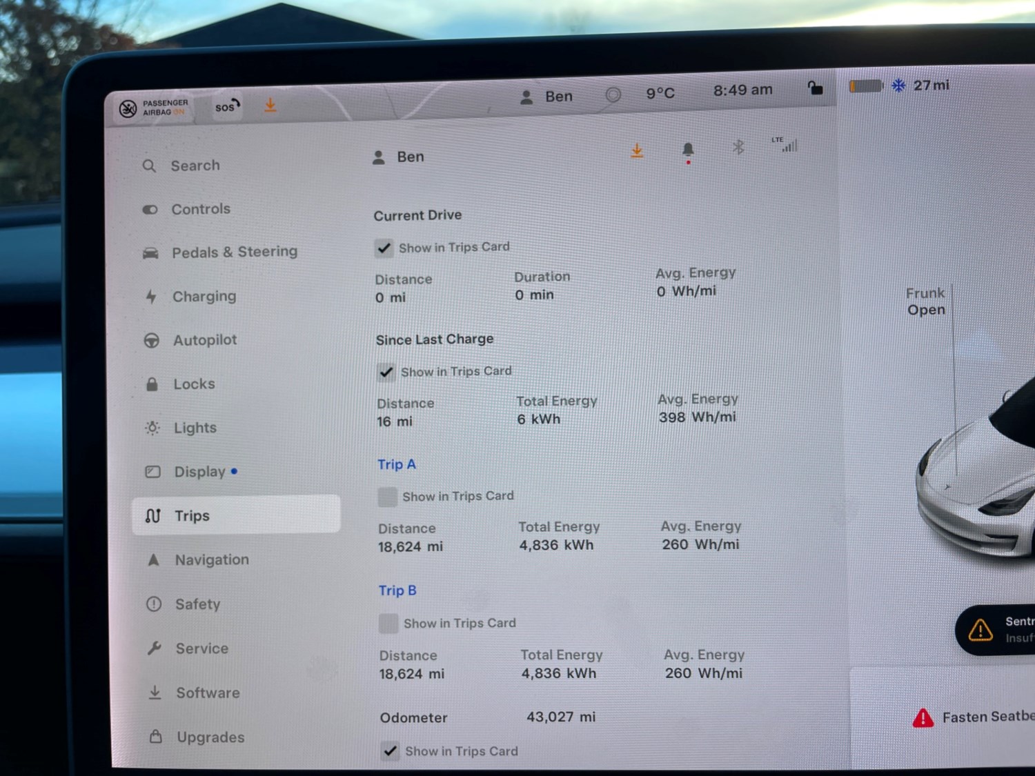Tap the wrench Service icon
The image size is (1035, 776).
pos(155,648)
